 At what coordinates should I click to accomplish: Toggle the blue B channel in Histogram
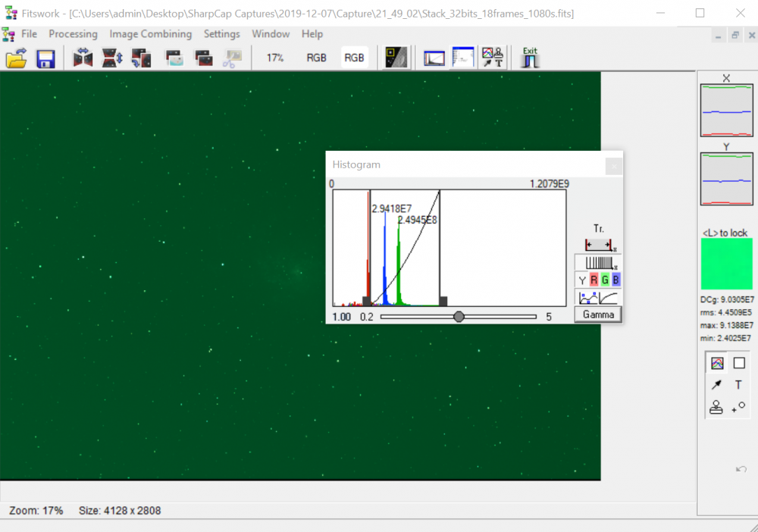[x=615, y=280]
